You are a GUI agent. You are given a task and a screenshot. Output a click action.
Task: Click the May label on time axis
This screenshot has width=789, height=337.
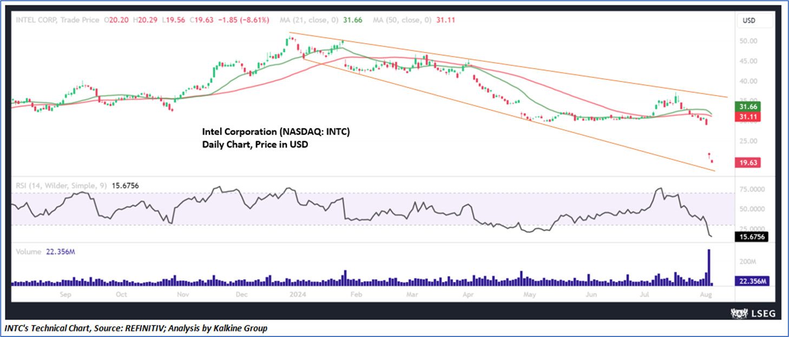(529, 295)
